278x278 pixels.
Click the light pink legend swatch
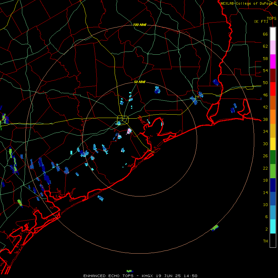pyautogui.click(x=273, y=47)
